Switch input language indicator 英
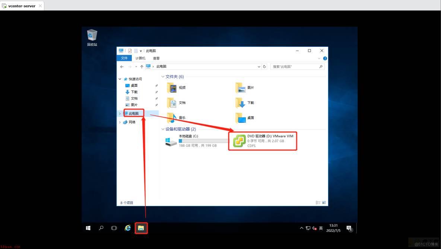This screenshot has height=249, width=441. tap(321, 228)
